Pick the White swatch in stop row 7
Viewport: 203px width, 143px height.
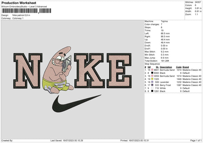[152, 88]
